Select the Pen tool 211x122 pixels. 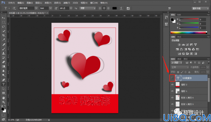click(x=4, y=80)
